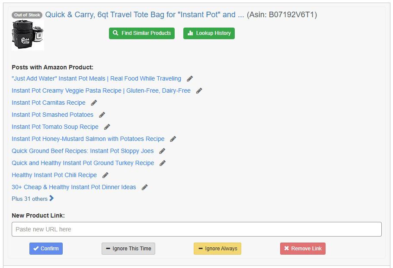Edit pencil for Instant Pot Smashed Potatoes
Image resolution: width=393 pixels, height=268 pixels.
coord(102,115)
